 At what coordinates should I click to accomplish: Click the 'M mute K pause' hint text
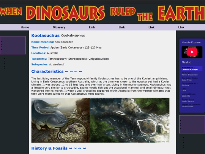click(191, 42)
